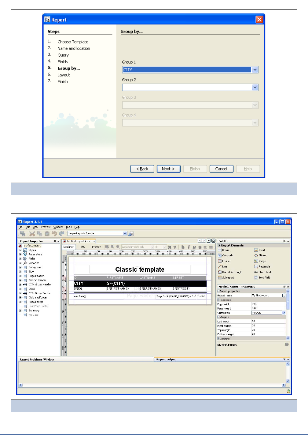308x435 pixels.
Task: Open the Edit menu in iReport
Action: click(28, 227)
